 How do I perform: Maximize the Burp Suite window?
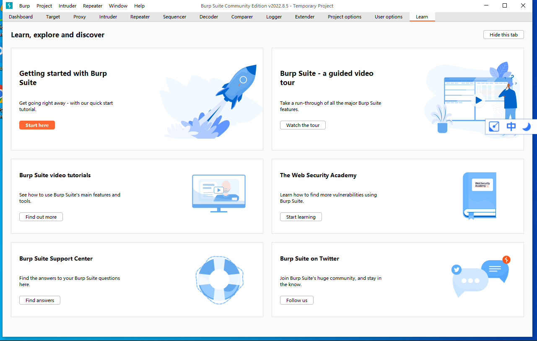click(505, 5)
